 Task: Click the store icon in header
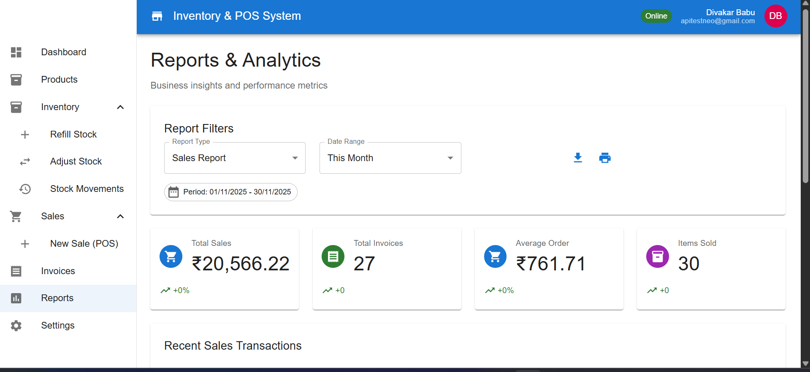[157, 16]
